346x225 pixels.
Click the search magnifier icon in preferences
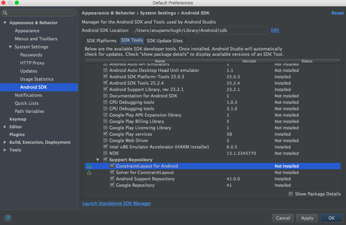coord(5,13)
